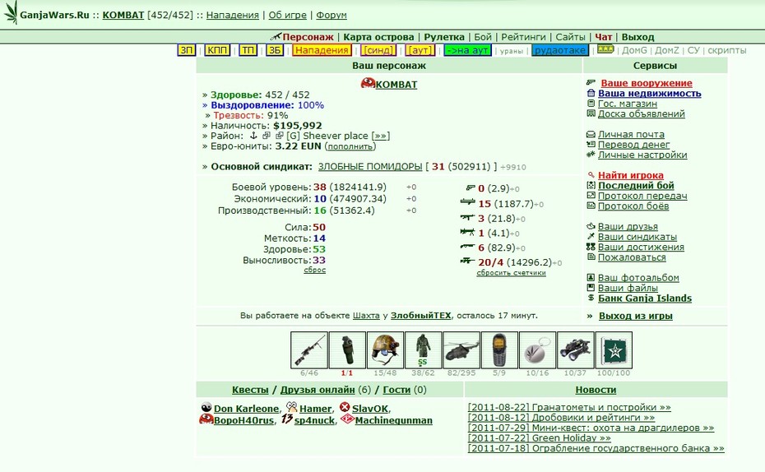Open Карта острова in main menu

378,37
